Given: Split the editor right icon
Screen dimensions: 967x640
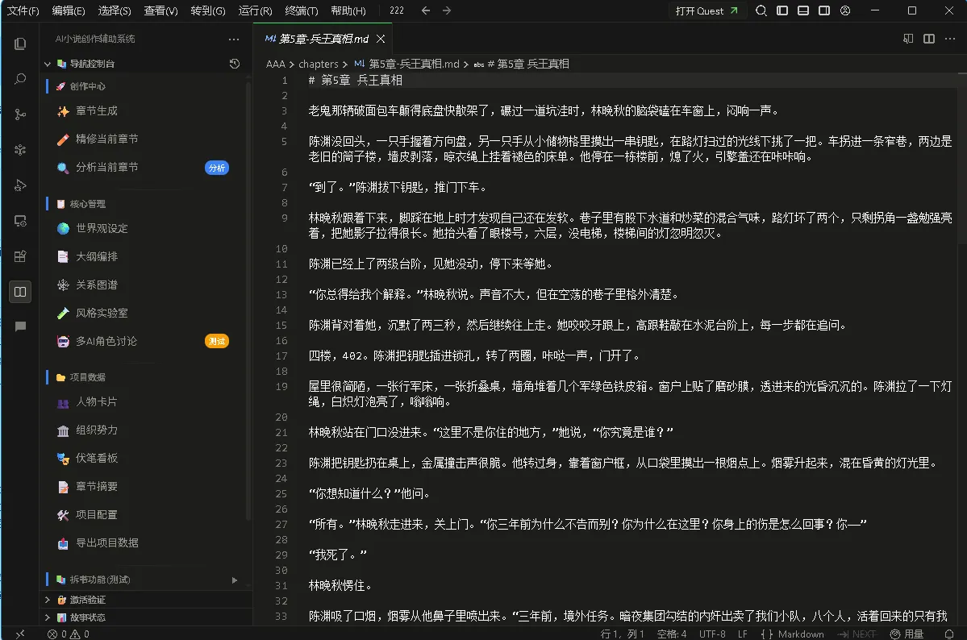Looking at the screenshot, I should click(x=929, y=39).
